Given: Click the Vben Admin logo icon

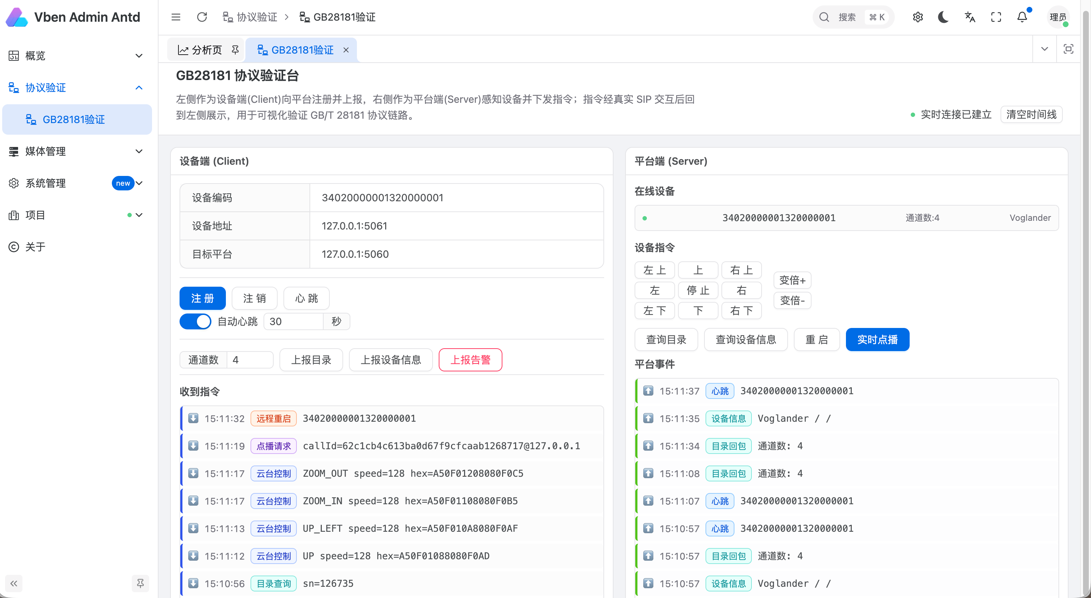Looking at the screenshot, I should [17, 17].
